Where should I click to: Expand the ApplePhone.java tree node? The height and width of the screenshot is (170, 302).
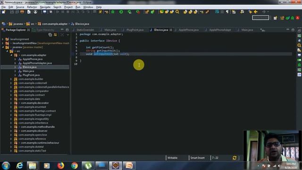(x=15, y=59)
